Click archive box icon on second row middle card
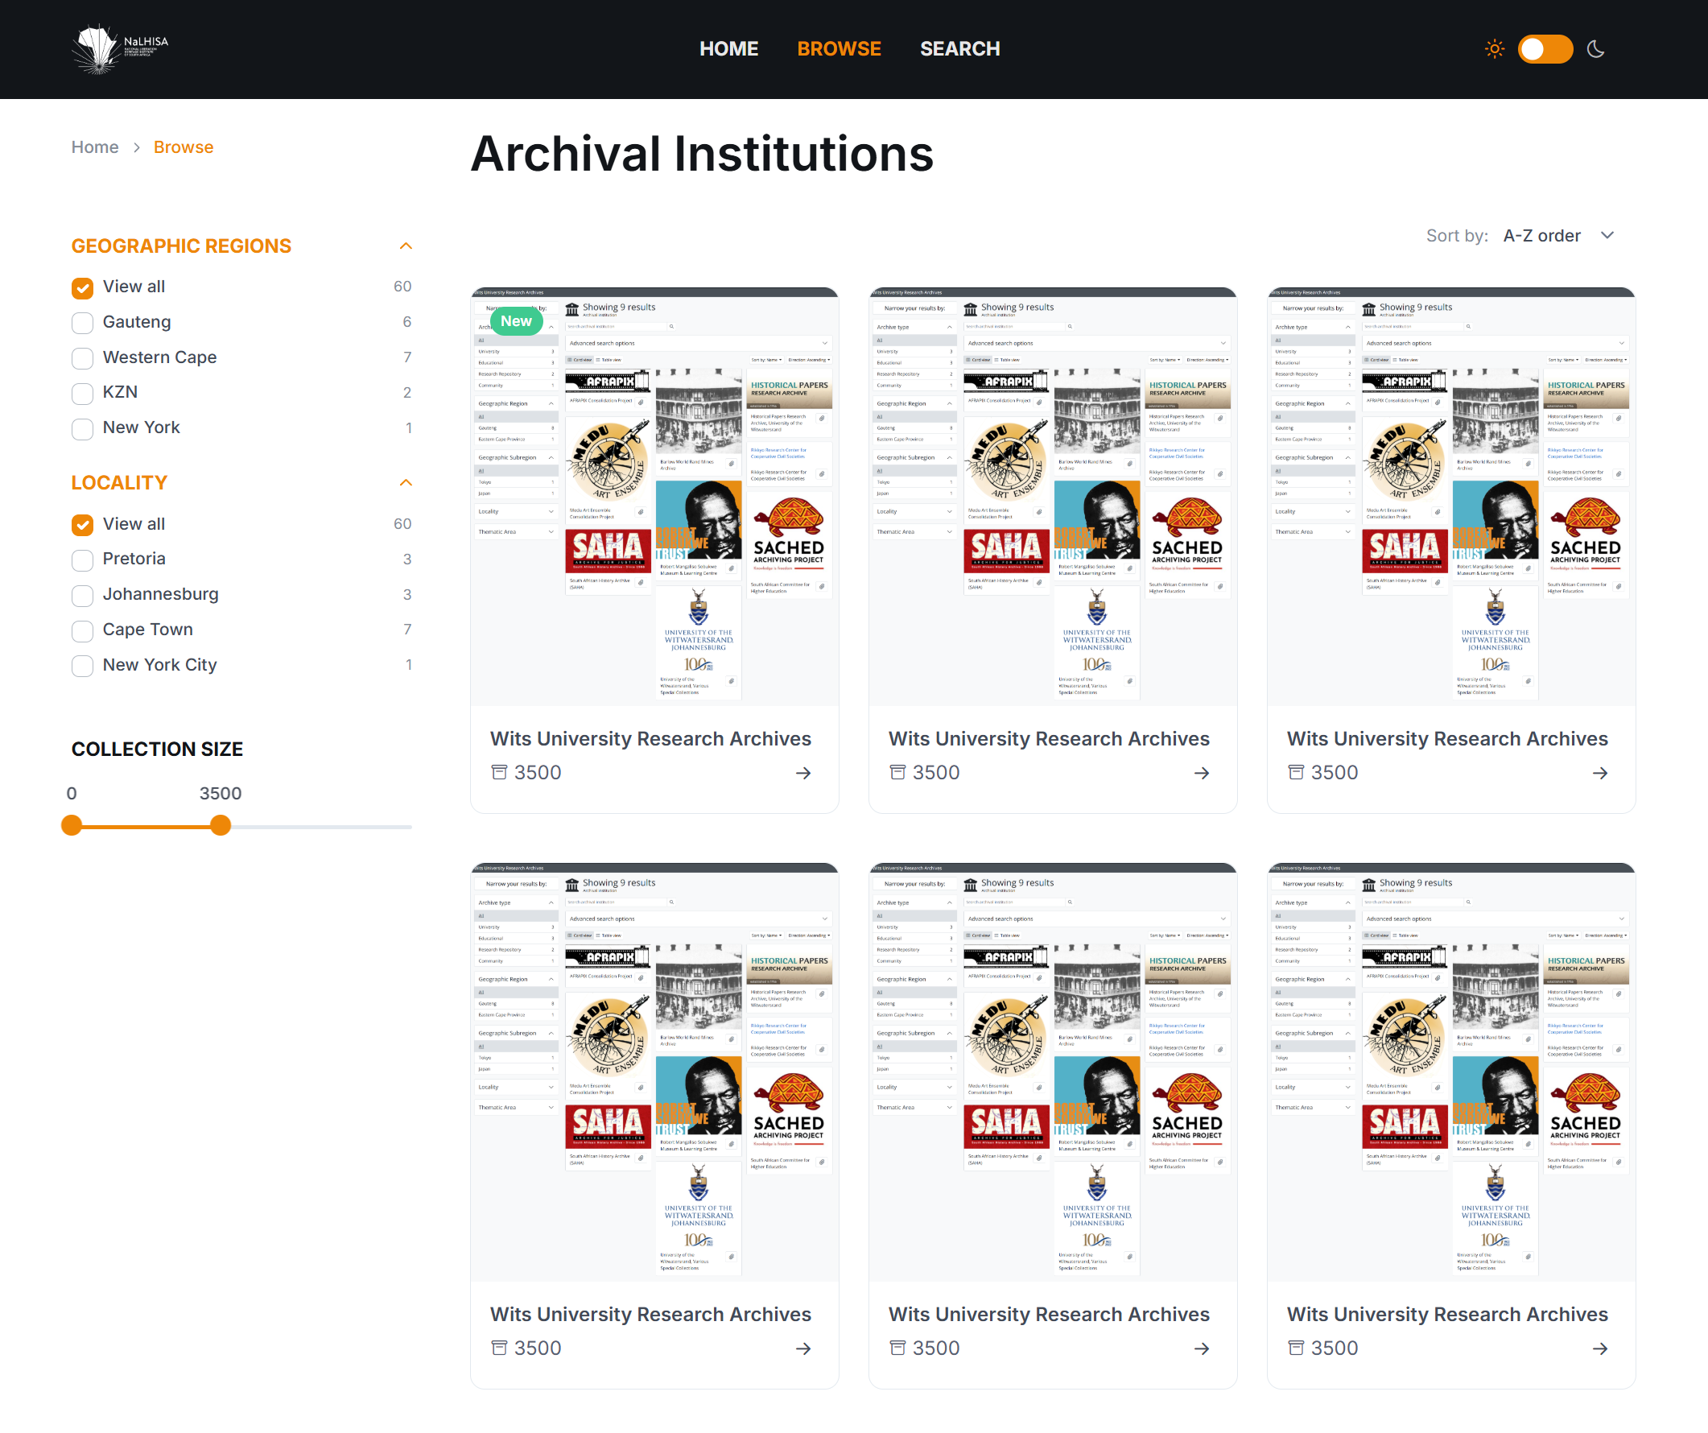1708x1433 pixels. (898, 1348)
